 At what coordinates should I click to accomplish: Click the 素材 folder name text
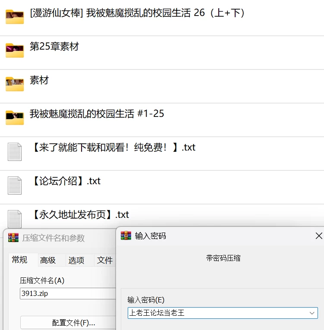click(x=39, y=80)
